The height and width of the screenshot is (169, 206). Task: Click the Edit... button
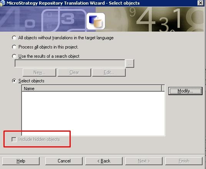tap(109, 72)
